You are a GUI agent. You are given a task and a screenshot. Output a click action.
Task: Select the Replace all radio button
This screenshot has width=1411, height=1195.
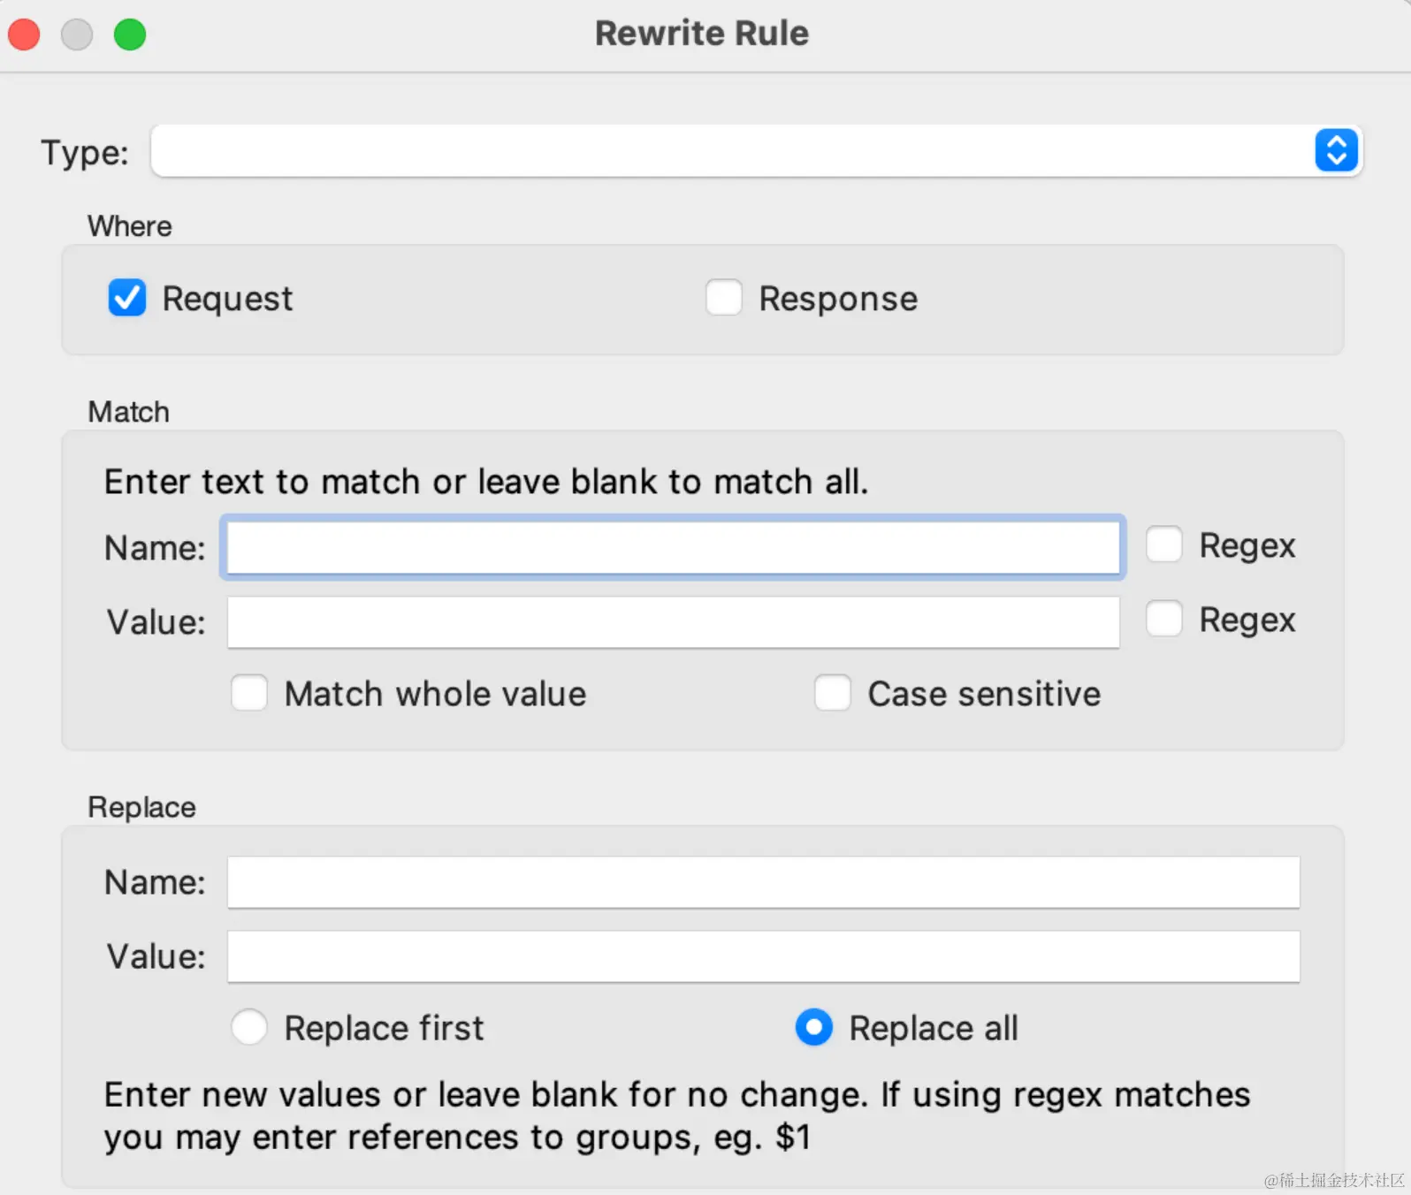pyautogui.click(x=813, y=1027)
